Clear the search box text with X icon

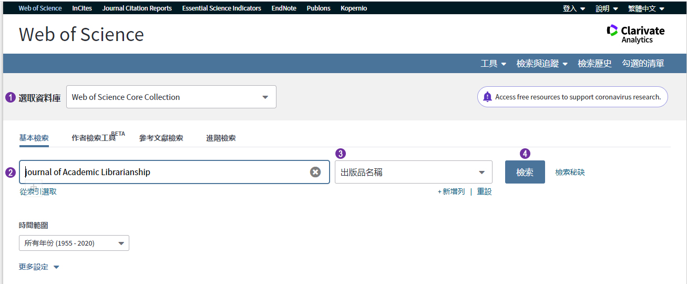[x=315, y=172]
